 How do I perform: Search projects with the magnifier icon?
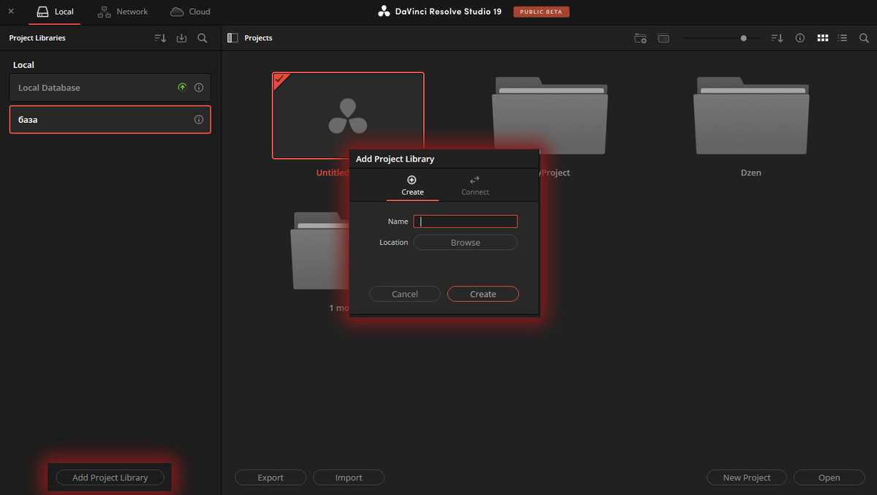pyautogui.click(x=864, y=38)
